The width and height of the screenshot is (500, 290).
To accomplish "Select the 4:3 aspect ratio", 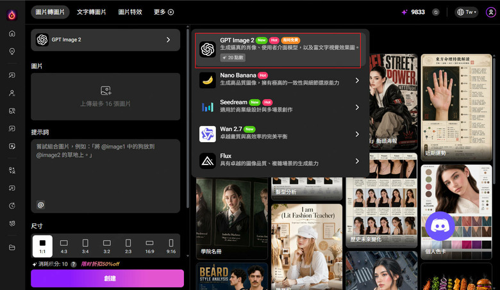I will point(63,246).
